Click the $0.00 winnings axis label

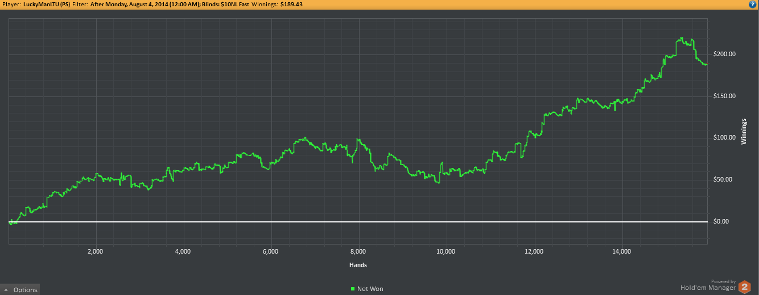721,221
